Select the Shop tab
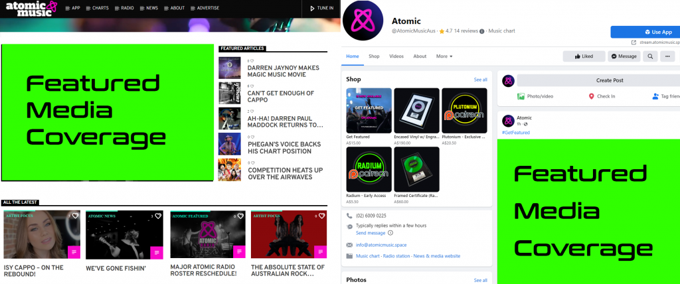The image size is (680, 284). tap(374, 56)
